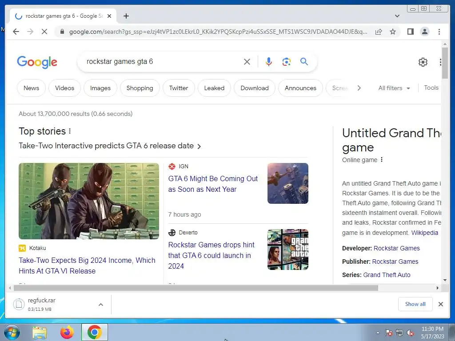Click the horizontal scrollbar thumb
Viewport: 455px width, 341px height.
(196, 288)
